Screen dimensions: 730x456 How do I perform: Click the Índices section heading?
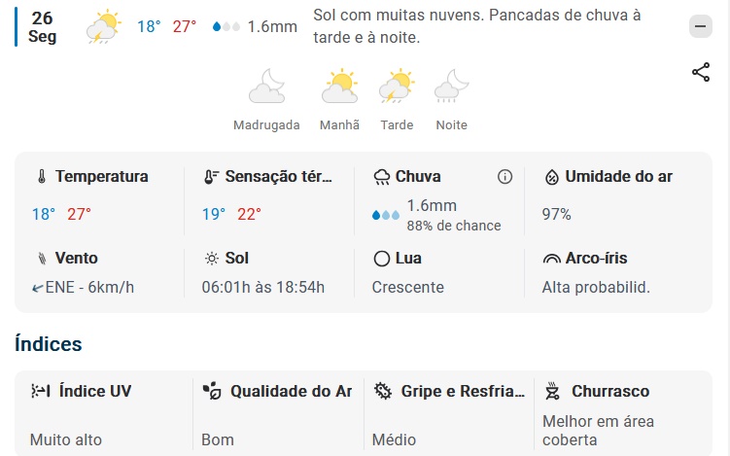point(49,344)
